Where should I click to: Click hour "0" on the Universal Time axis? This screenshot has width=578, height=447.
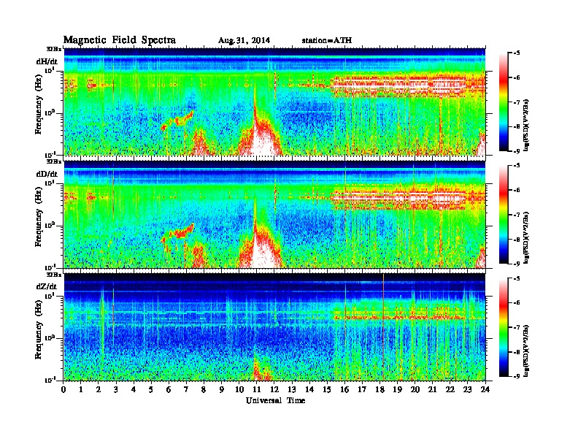pyautogui.click(x=63, y=389)
